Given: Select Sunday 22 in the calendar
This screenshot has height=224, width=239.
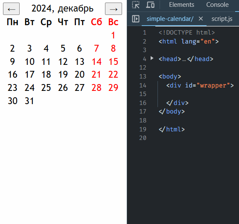Looking at the screenshot, I should point(113,75).
